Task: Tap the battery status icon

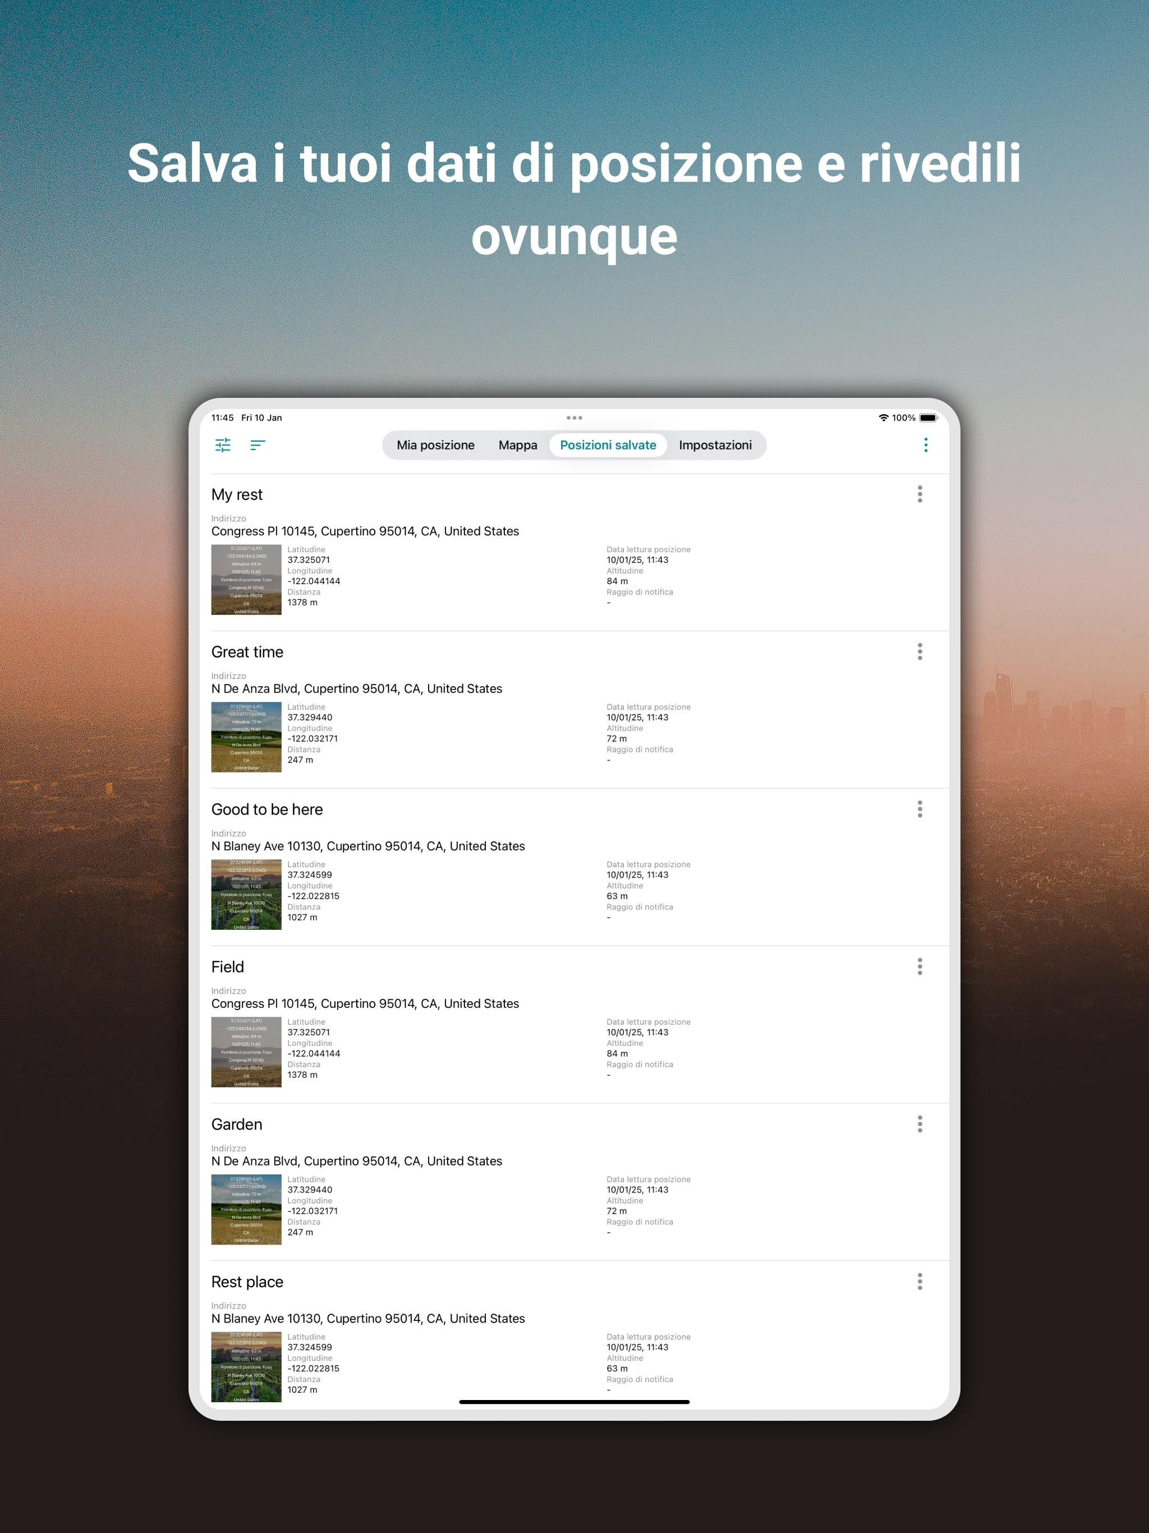Action: pos(929,418)
